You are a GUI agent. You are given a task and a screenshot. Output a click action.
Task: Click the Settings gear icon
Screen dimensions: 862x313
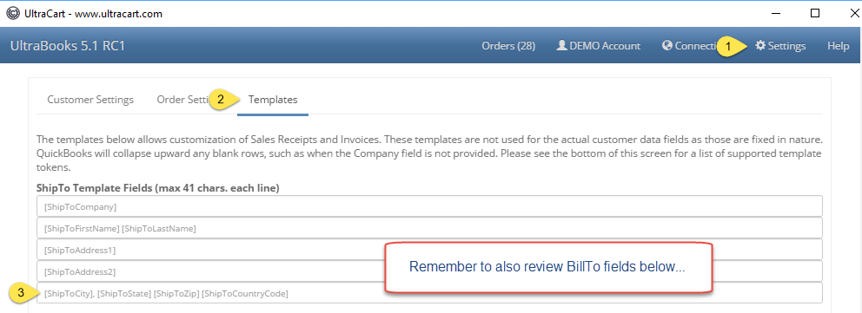[x=760, y=45]
